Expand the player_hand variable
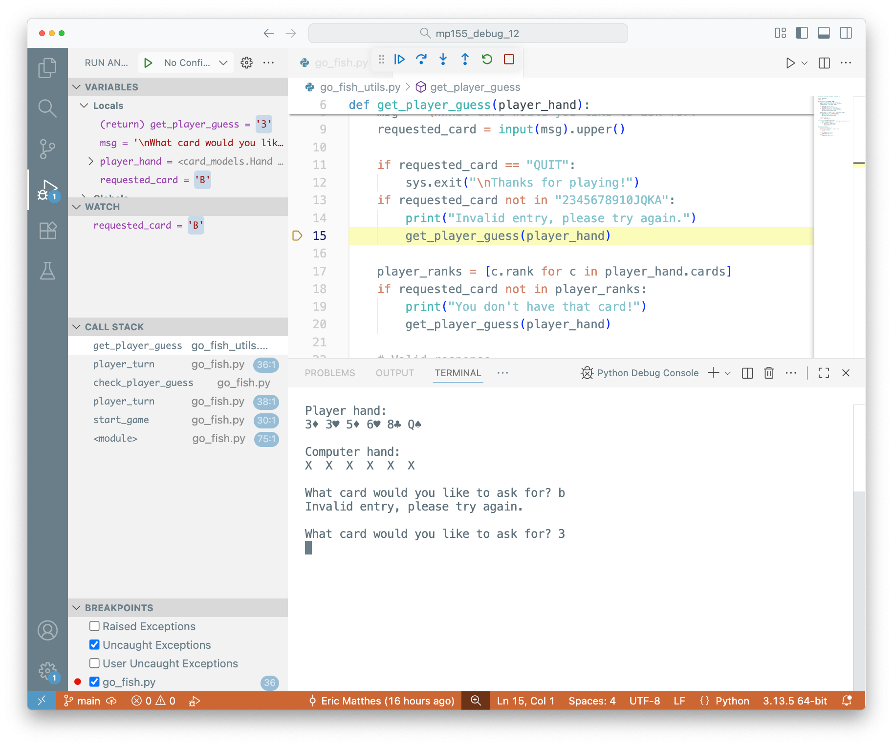Viewport: 893px width, 746px height. pyautogui.click(x=90, y=161)
